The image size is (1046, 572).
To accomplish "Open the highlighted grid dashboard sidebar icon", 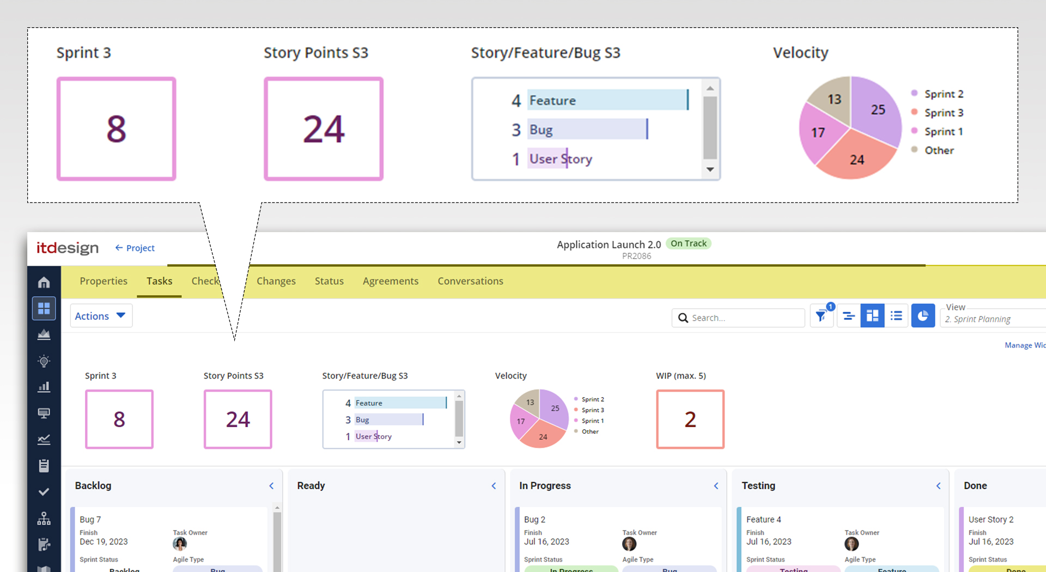I will pyautogui.click(x=44, y=308).
